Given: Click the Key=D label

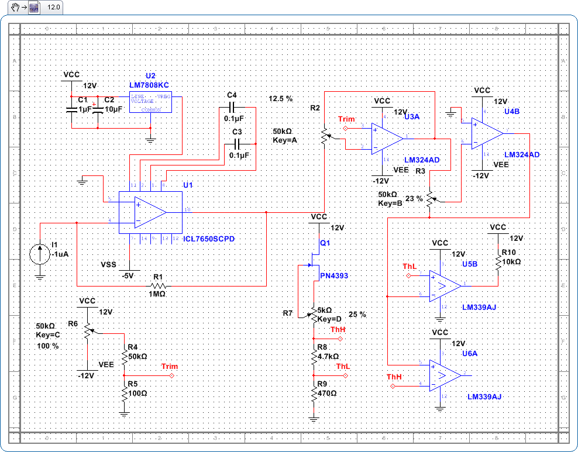Looking at the screenshot, I should pos(329,319).
